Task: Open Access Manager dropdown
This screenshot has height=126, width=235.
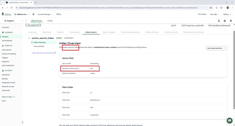Action: coord(45,14)
